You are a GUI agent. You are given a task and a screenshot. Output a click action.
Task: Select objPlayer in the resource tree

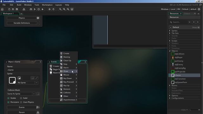[178, 57]
